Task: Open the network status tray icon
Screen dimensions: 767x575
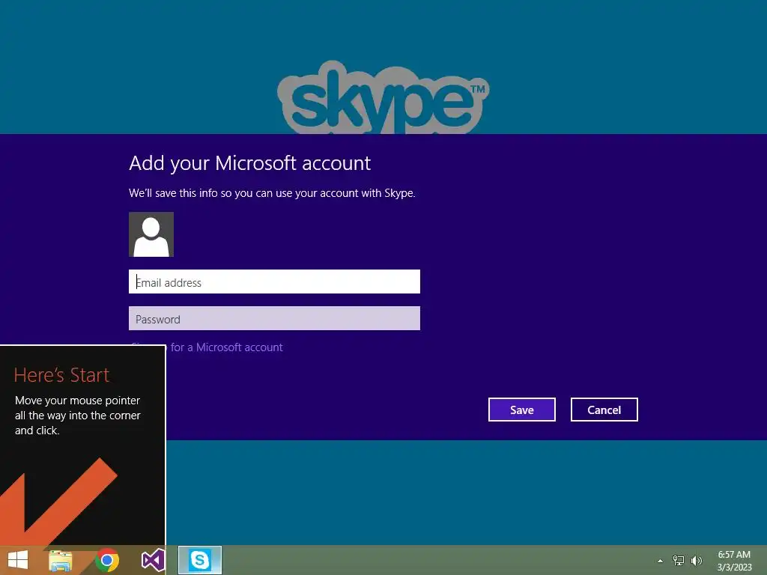Action: pyautogui.click(x=679, y=561)
